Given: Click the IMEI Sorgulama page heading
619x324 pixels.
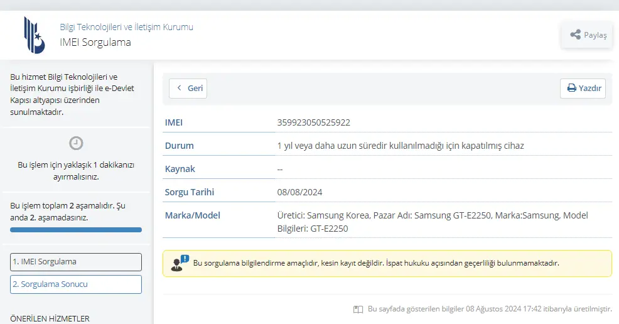Looking at the screenshot, I should [x=95, y=42].
